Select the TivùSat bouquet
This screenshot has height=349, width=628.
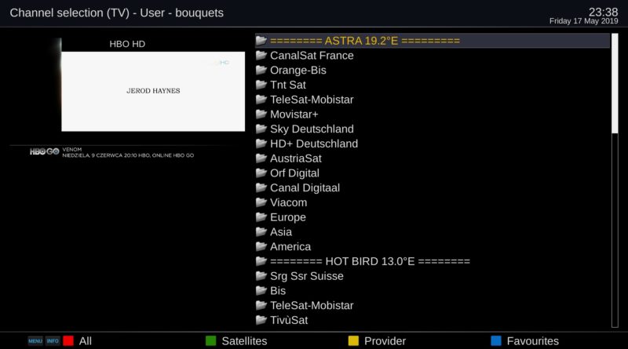[x=433, y=320]
